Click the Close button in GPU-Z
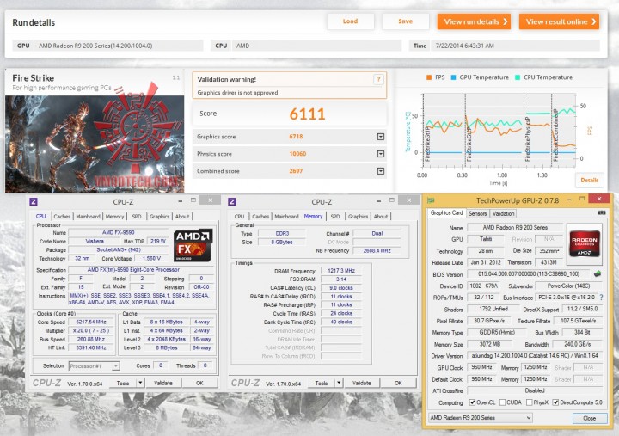Viewport: 619px width, 436px height. 590,418
